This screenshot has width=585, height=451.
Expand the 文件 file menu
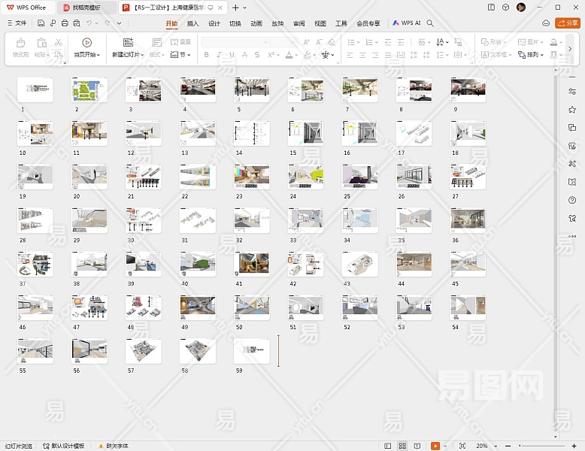tap(17, 23)
